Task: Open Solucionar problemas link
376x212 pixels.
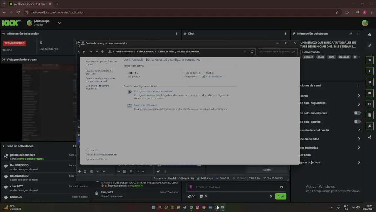Action: pyautogui.click(x=145, y=105)
